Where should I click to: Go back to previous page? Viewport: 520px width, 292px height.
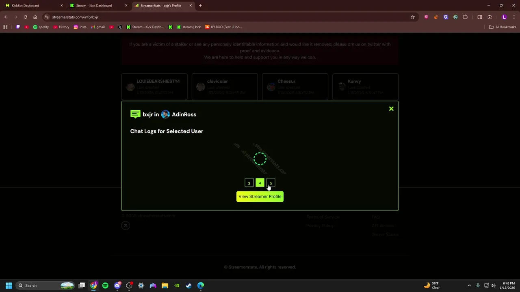tap(6, 17)
